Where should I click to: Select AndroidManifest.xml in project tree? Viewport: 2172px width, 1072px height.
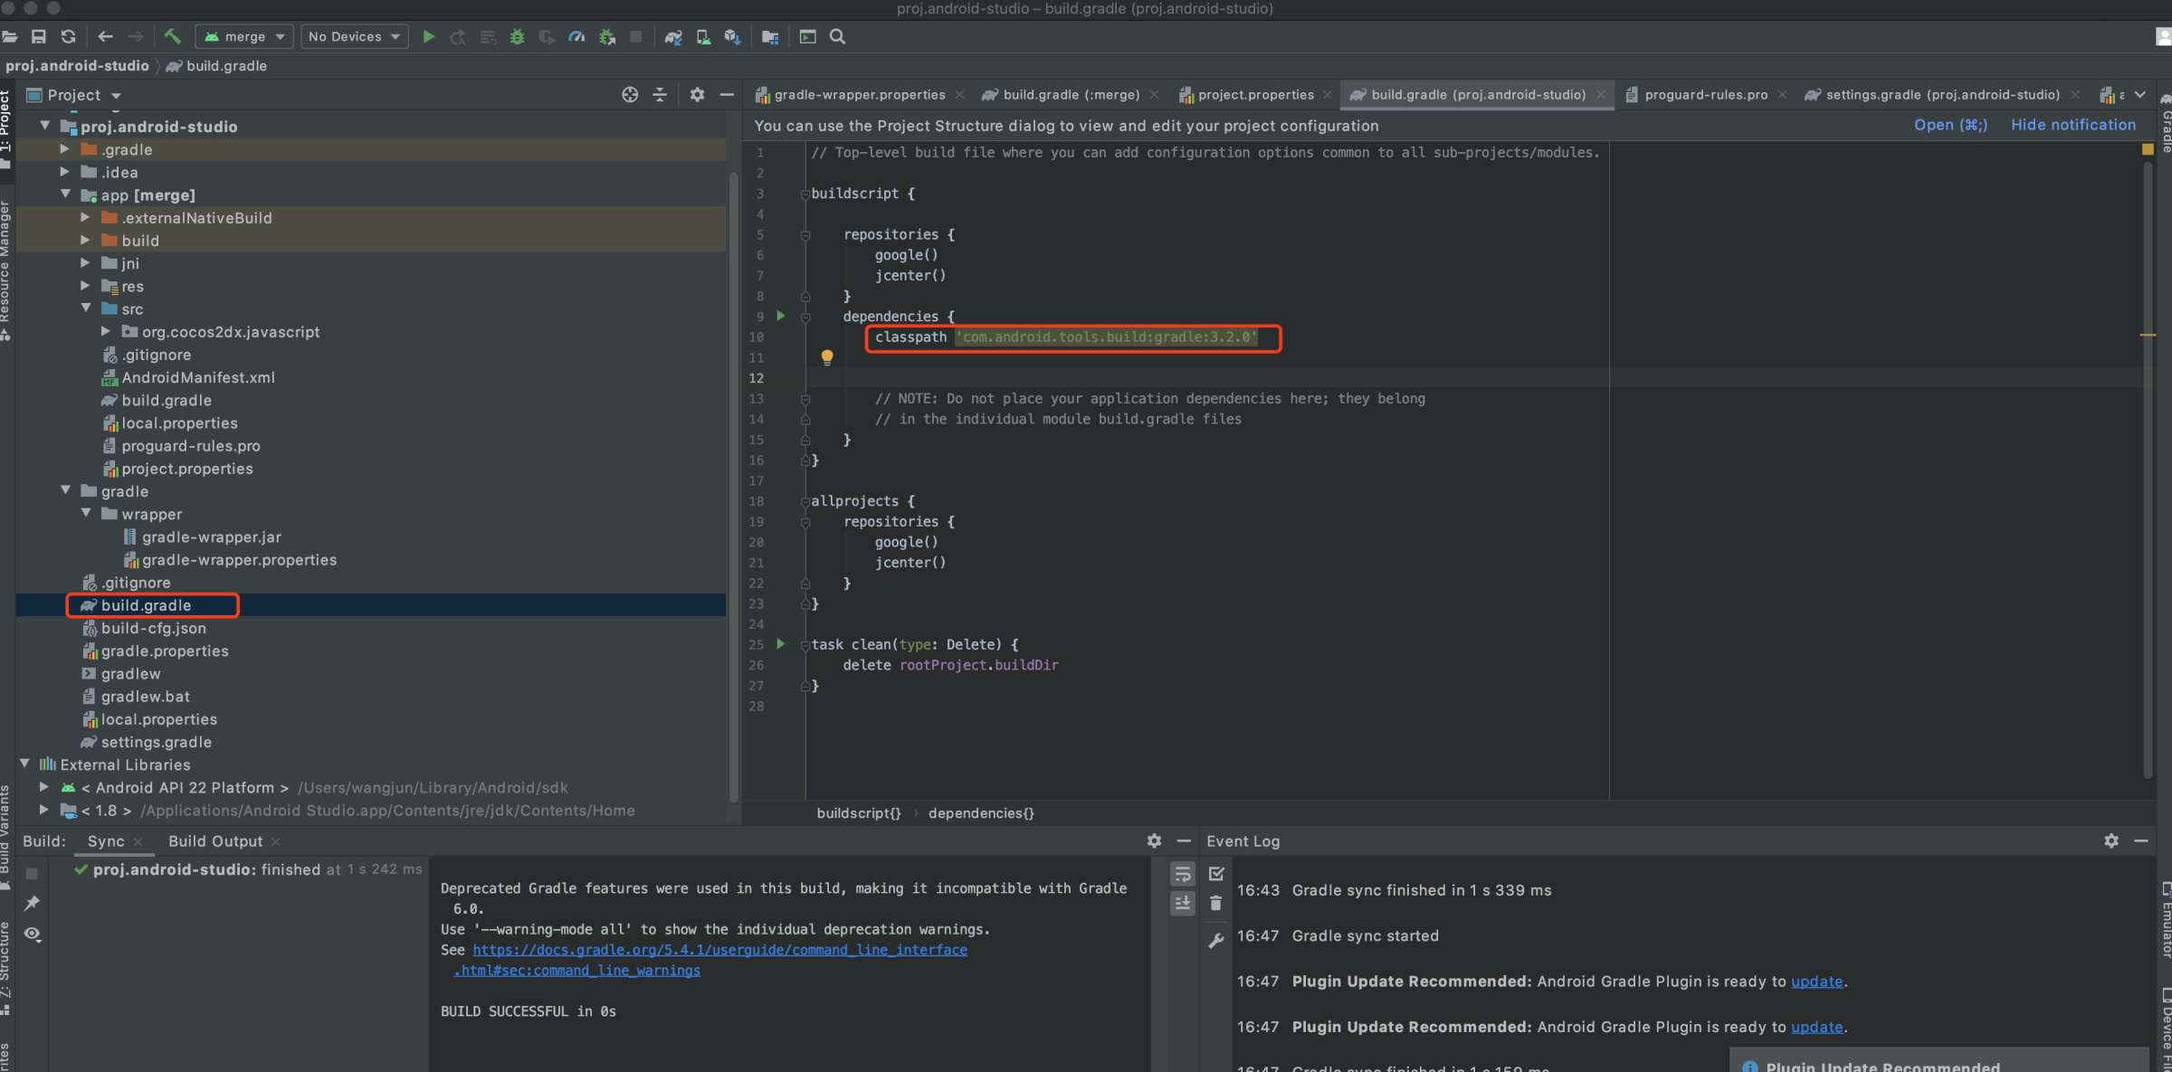click(198, 377)
